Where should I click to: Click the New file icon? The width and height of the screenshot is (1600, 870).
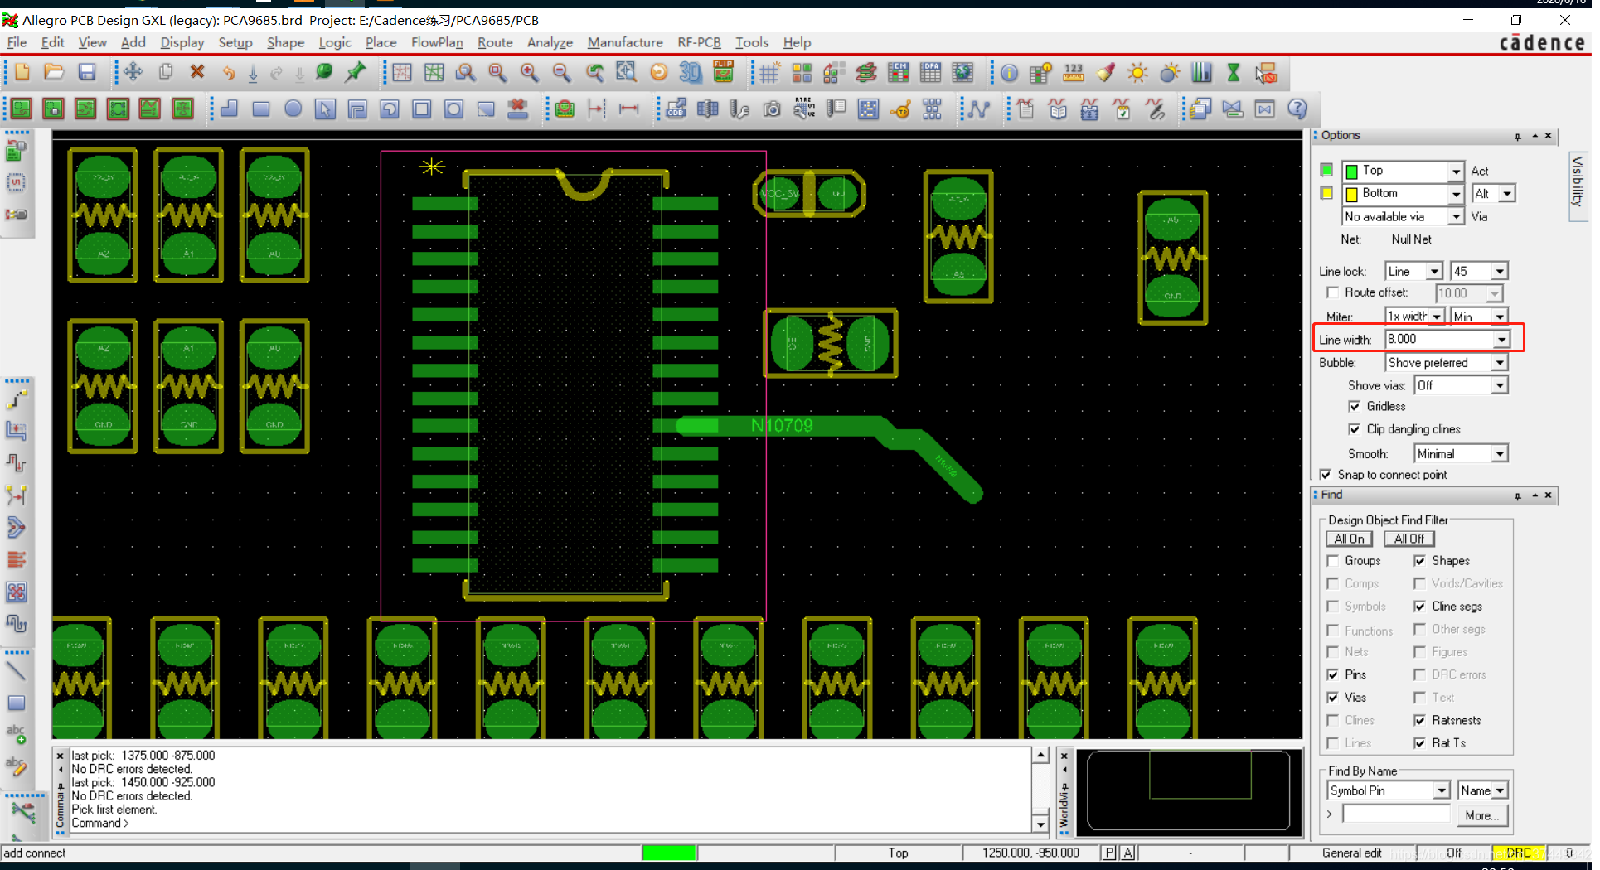click(x=22, y=73)
